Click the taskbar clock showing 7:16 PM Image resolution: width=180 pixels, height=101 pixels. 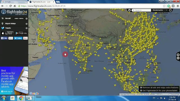coord(172,98)
